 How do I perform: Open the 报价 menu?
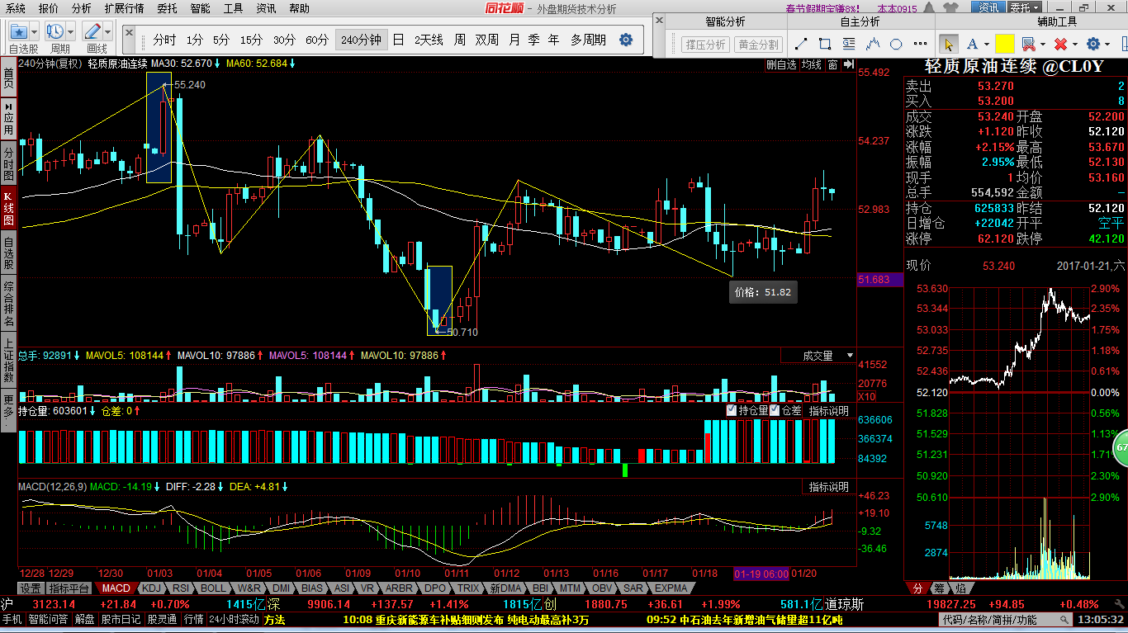[x=49, y=8]
